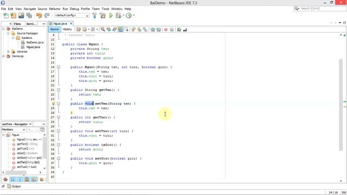
Task: Click the lightbulb hint icon on line 24
Action: (53, 103)
